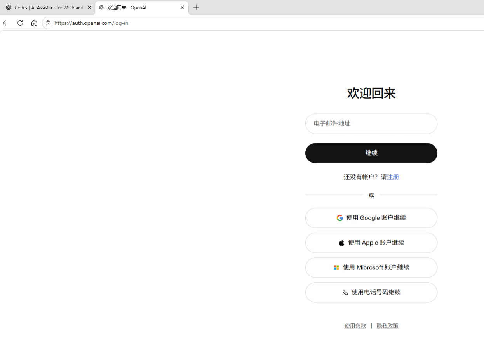Switch to the Codex AI Assistant tab
Viewport: 484px width, 342px height.
[47, 7]
